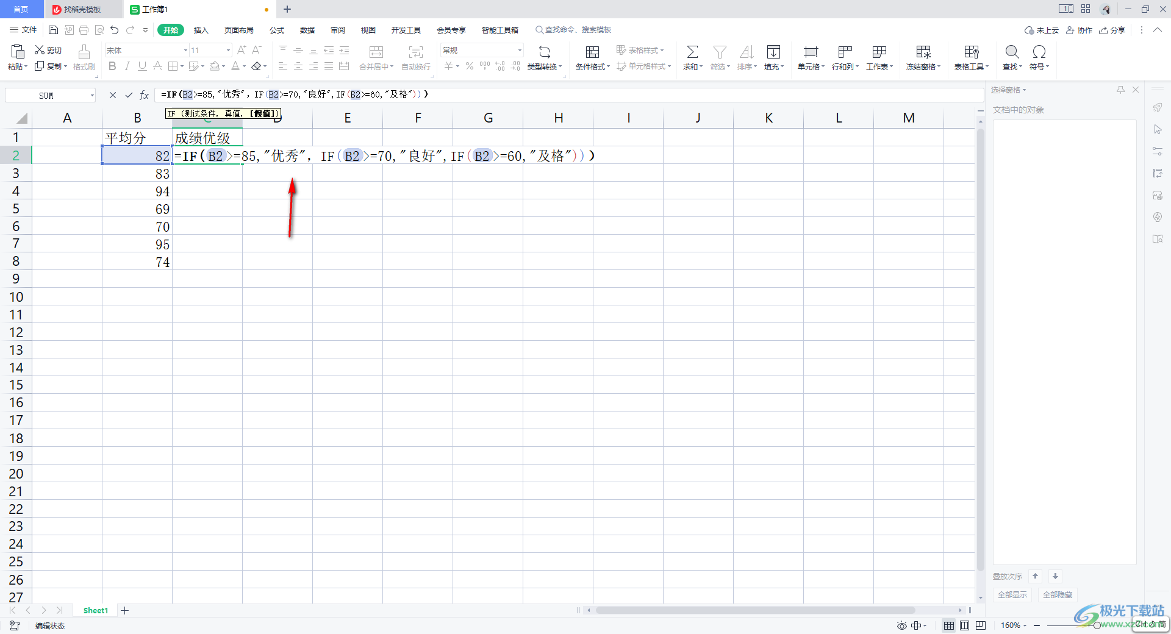This screenshot has height=634, width=1171.
Task: Open the File (文件) menu
Action: [x=23, y=30]
